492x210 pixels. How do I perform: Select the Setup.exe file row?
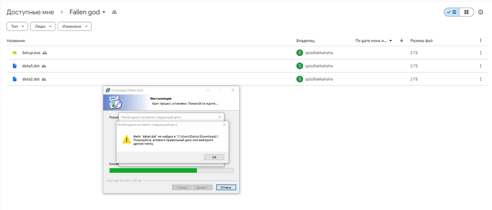point(247,53)
